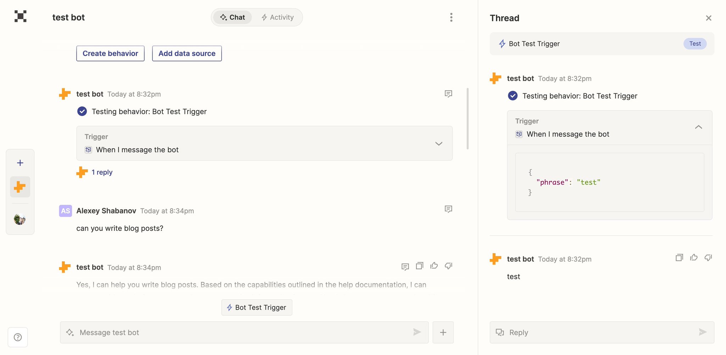The width and height of the screenshot is (726, 355).
Task: Open thread icon on 8:32pm test bot message
Action: coord(448,94)
